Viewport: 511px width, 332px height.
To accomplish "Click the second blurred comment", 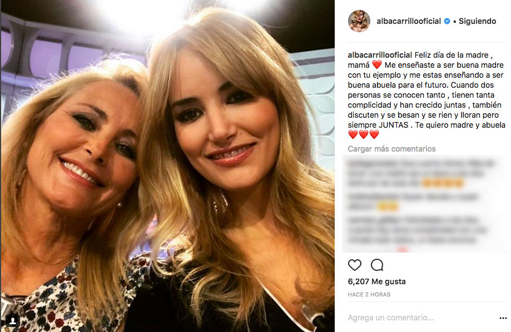I will click(413, 202).
